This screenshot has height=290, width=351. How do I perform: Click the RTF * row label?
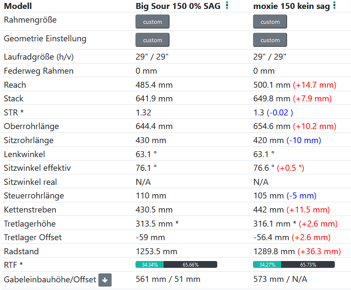pyautogui.click(x=13, y=265)
